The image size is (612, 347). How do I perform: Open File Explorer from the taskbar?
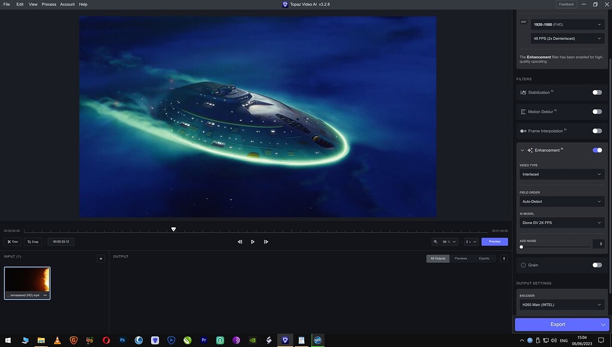pos(41,340)
